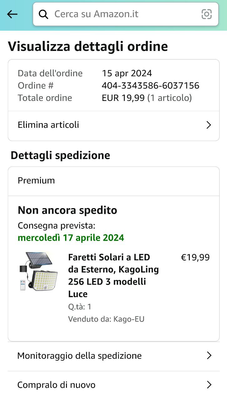Click the seller name Kago-EU
The height and width of the screenshot is (400, 227).
(x=129, y=319)
